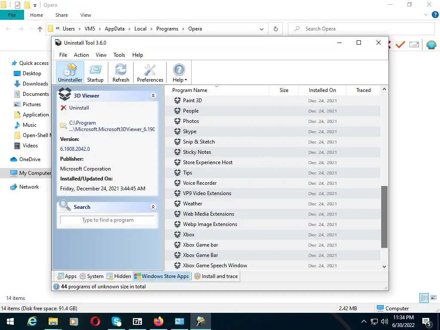The height and width of the screenshot is (330, 440).
Task: Select the Xbox app icon
Action: [x=177, y=235]
